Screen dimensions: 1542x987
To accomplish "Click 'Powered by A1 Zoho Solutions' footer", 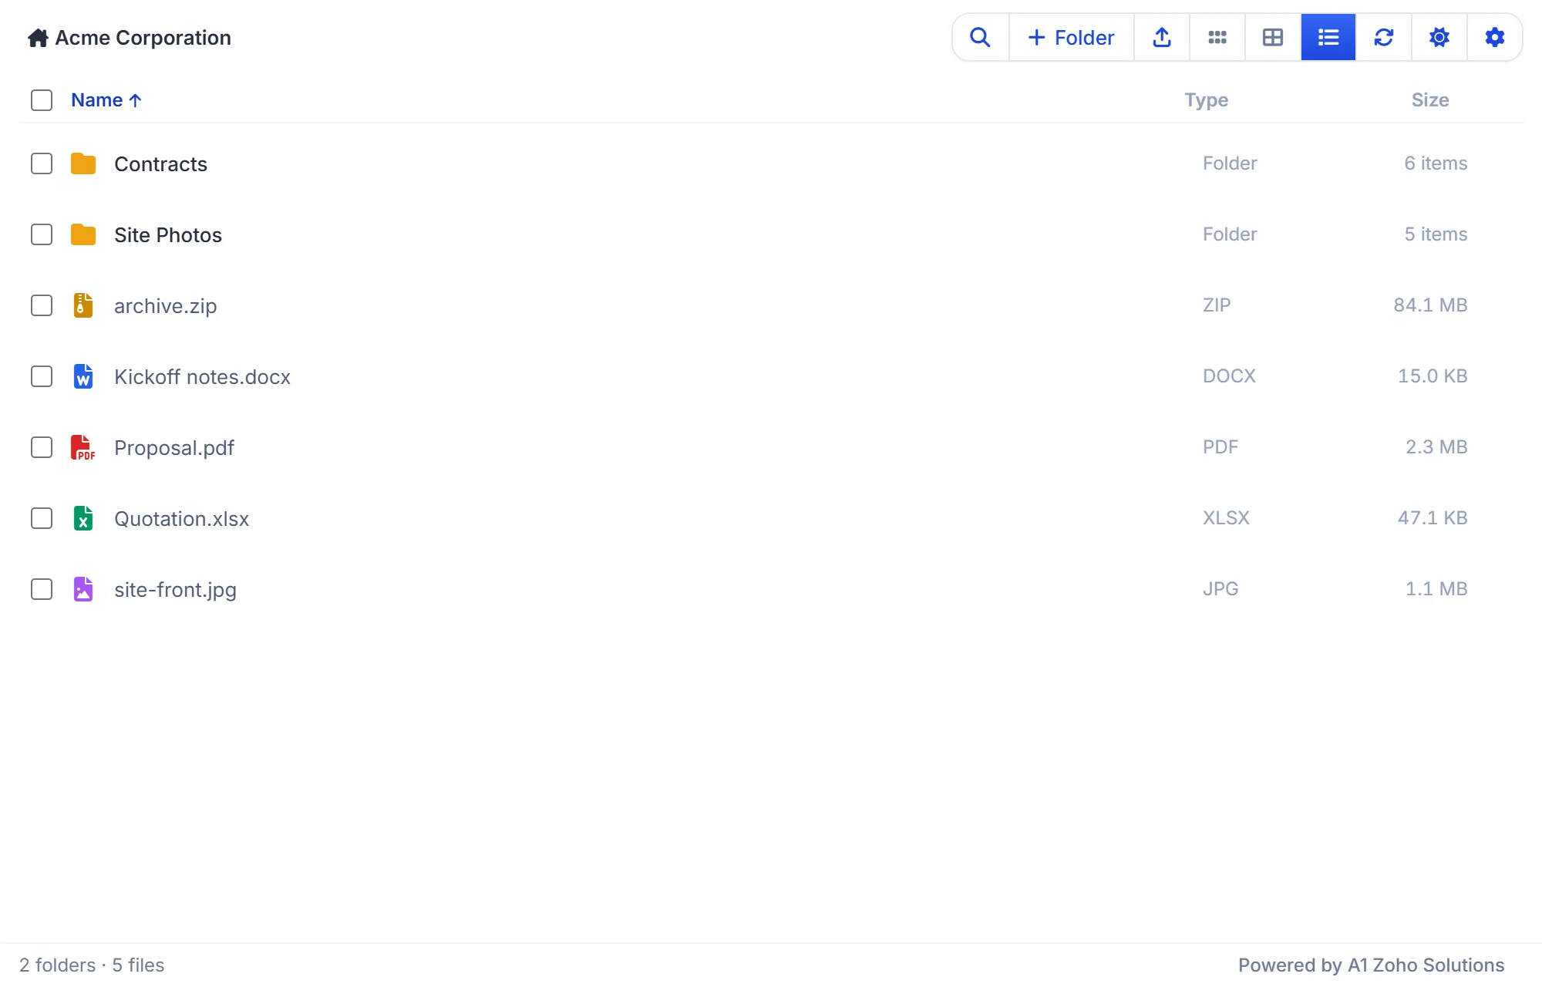I will click(x=1371, y=965).
